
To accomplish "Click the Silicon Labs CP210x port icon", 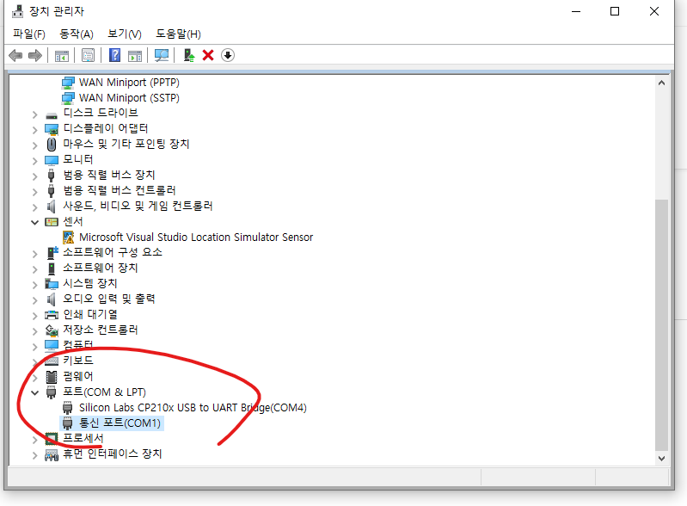I will 67,408.
